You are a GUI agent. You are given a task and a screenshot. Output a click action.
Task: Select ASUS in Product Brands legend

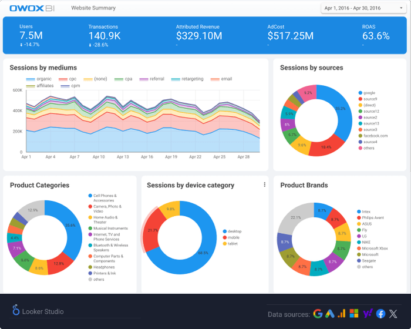[365, 224]
